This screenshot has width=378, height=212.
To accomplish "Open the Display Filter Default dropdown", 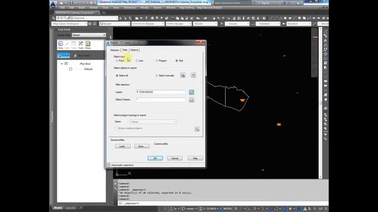I will tap(89, 35).
